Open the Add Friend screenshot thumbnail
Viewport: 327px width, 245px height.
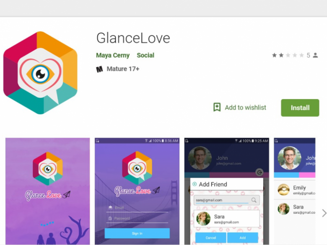pyautogui.click(x=227, y=191)
